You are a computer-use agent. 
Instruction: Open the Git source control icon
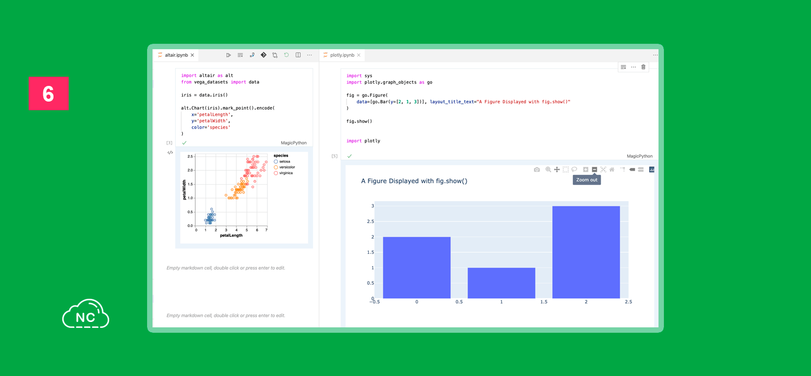click(x=263, y=55)
